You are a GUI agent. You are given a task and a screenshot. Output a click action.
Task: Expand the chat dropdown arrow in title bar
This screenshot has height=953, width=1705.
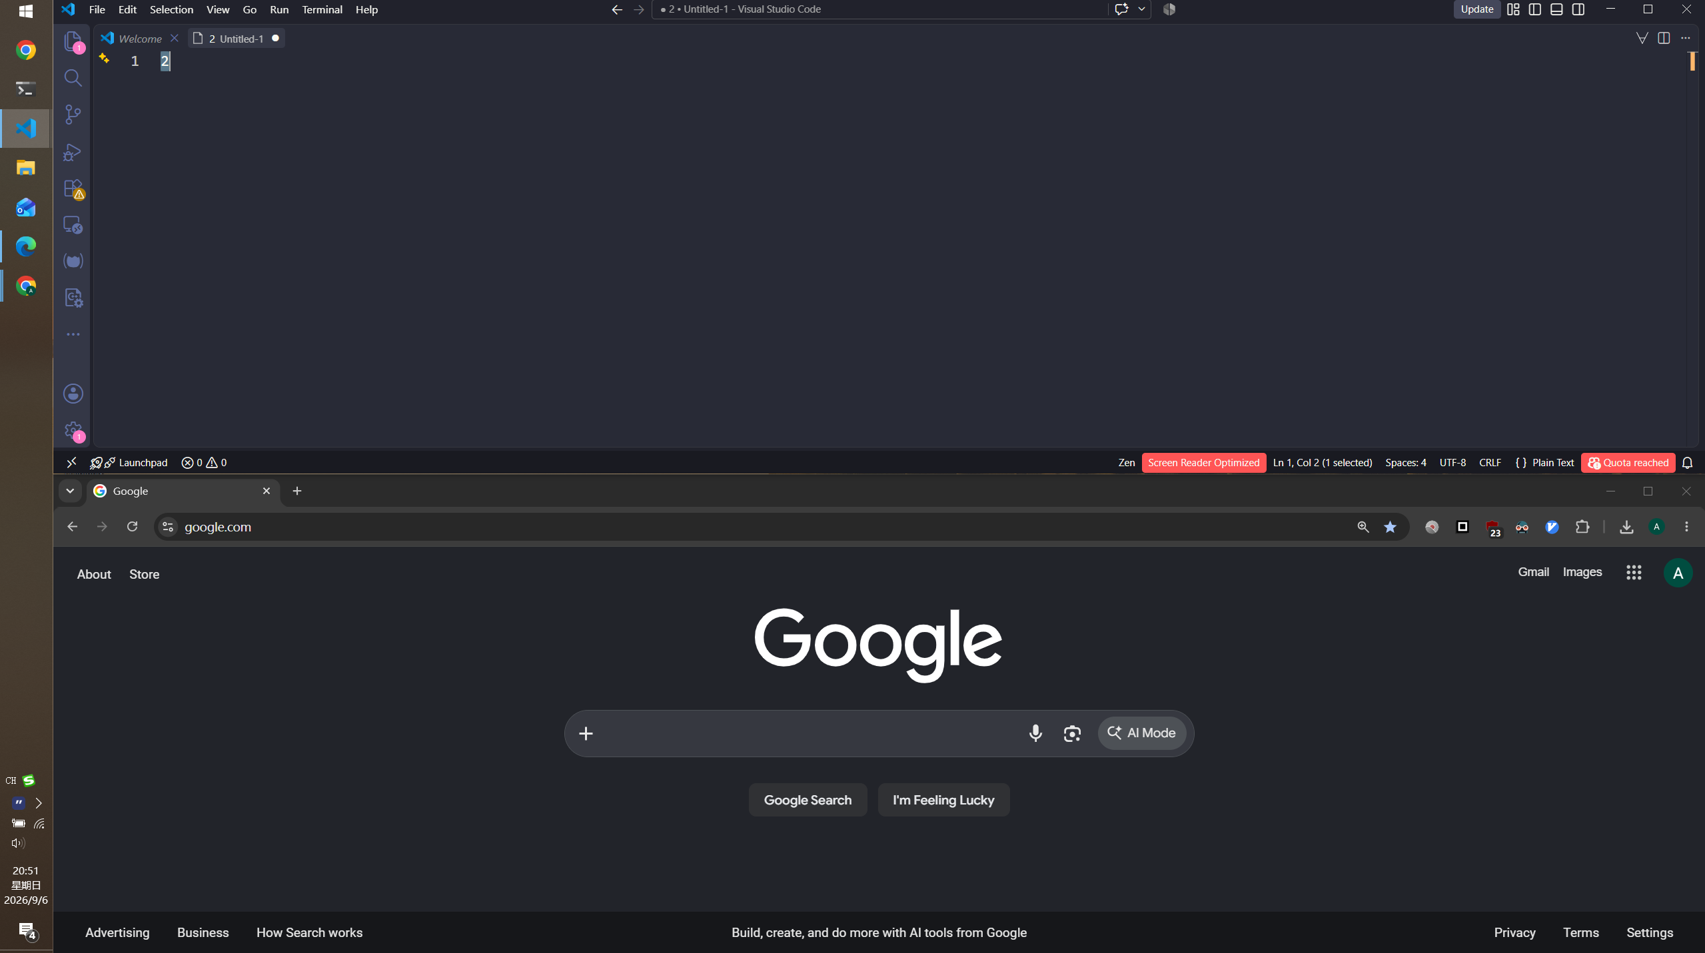coord(1141,9)
